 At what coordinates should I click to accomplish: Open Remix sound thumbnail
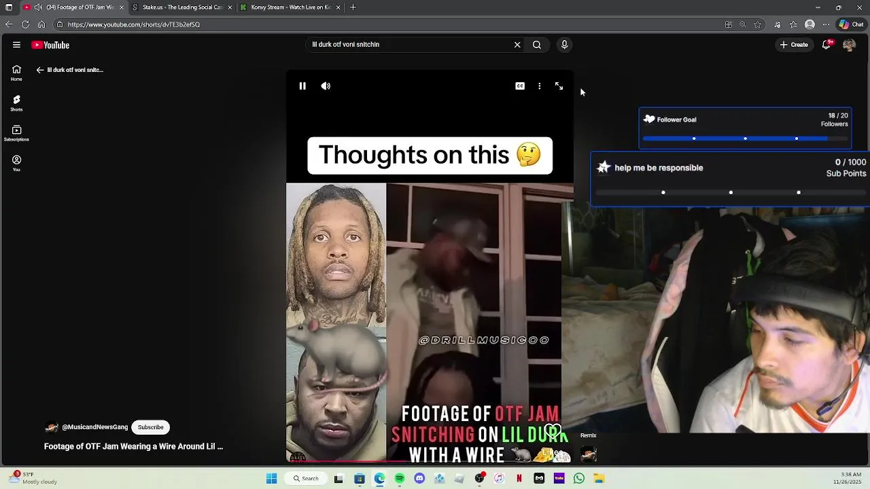(x=589, y=454)
